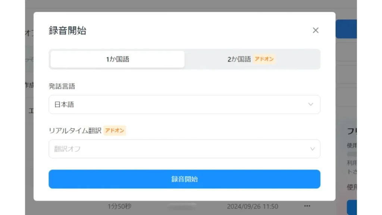Close the 録音開始 dialog with X
The image size is (382, 215).
(316, 30)
